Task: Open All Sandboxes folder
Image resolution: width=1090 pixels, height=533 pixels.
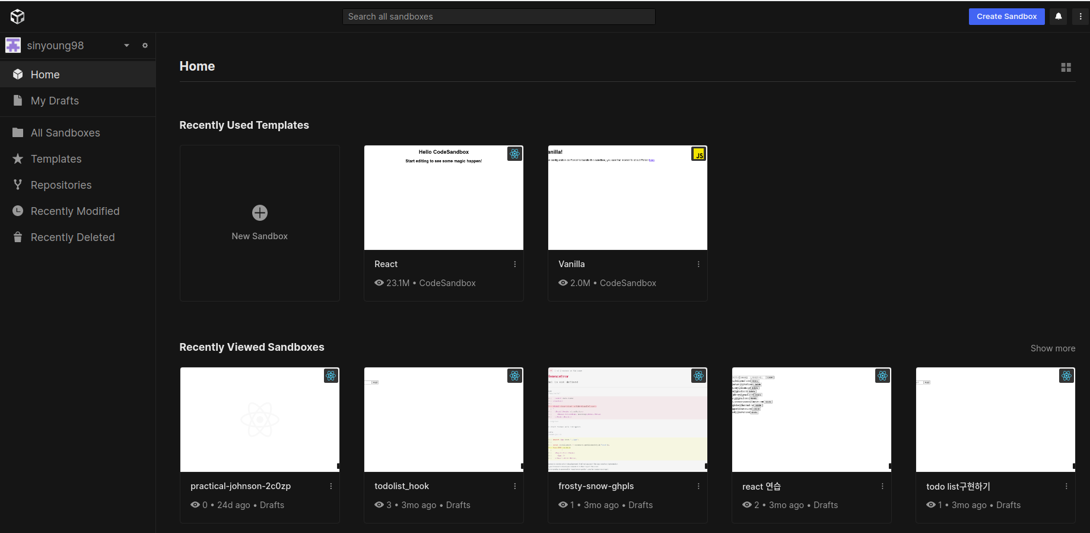Action: click(78, 132)
